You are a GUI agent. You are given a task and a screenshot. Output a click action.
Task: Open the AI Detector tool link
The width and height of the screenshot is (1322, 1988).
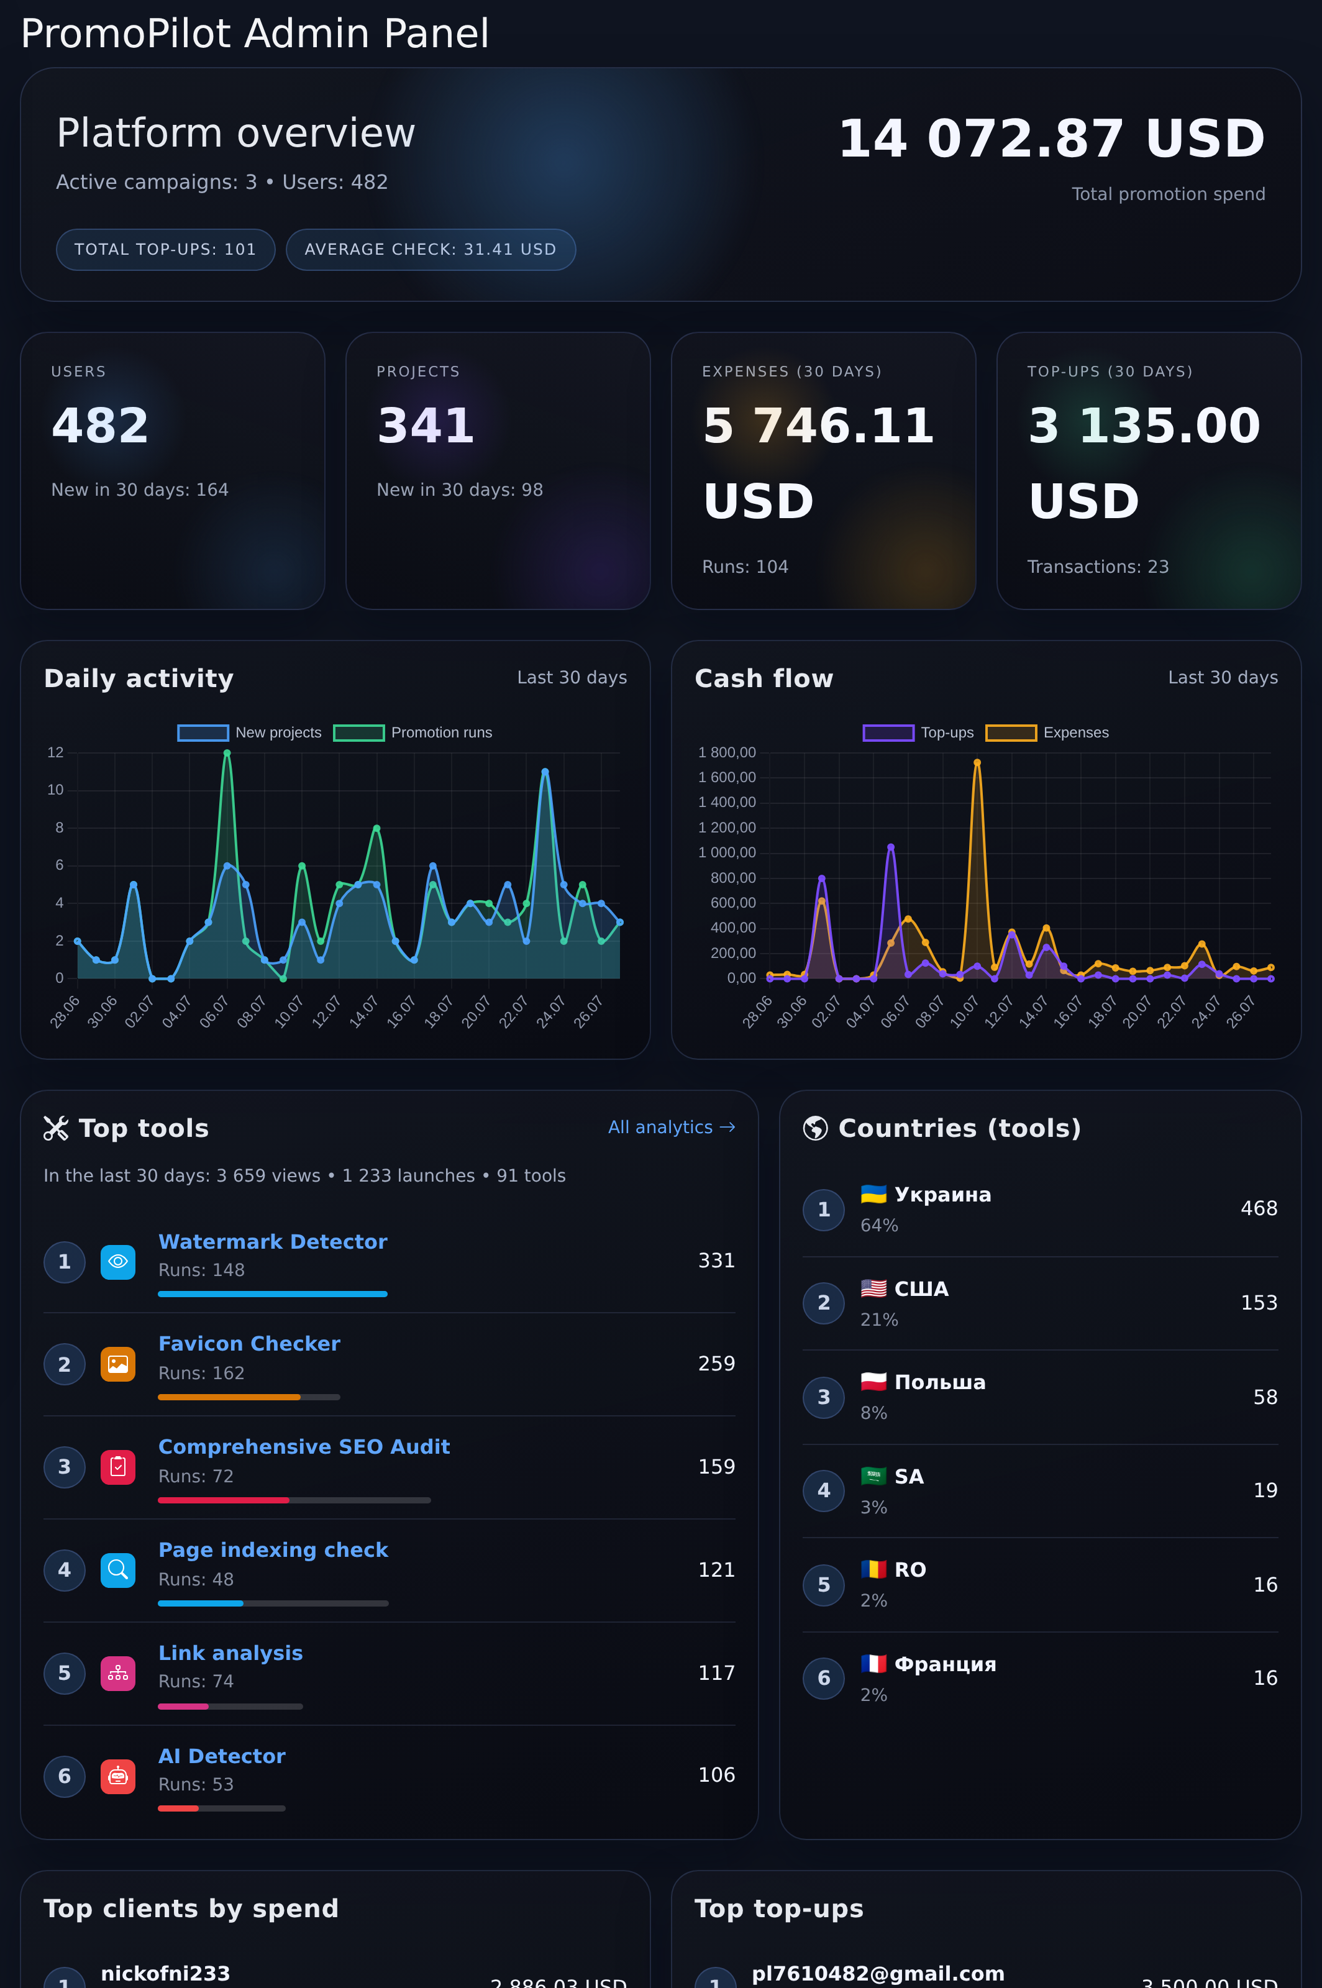(x=222, y=1756)
